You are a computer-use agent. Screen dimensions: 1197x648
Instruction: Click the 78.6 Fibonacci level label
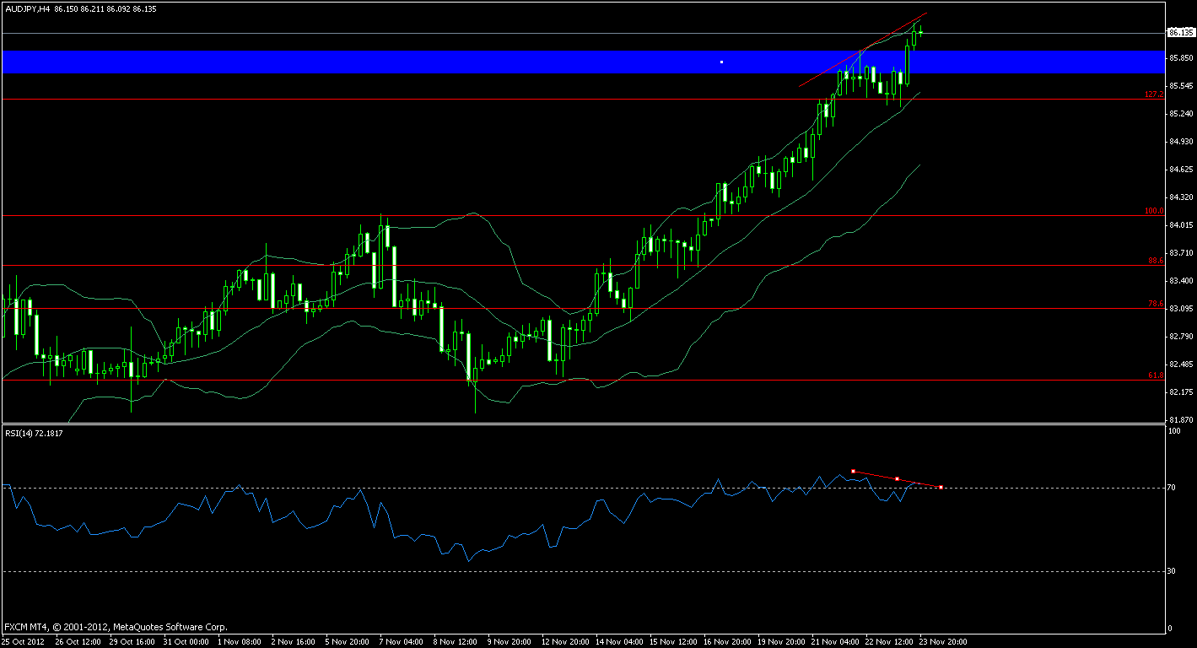[1155, 304]
